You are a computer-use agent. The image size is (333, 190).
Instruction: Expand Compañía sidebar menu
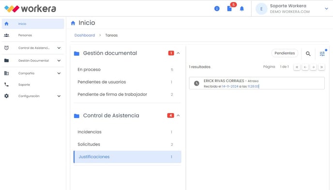(x=59, y=73)
